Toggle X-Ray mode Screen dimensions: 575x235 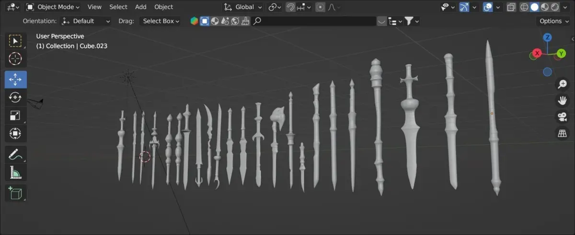(511, 7)
